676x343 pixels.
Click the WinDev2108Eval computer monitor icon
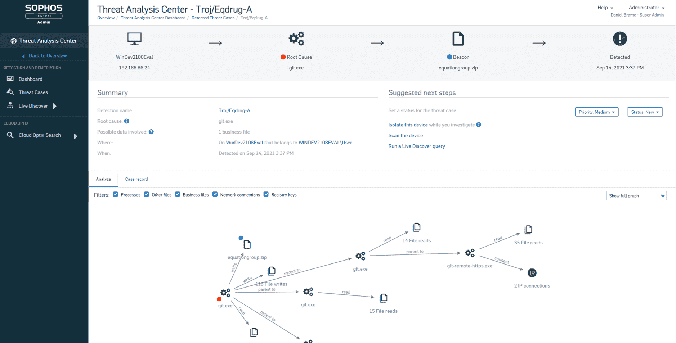point(134,39)
